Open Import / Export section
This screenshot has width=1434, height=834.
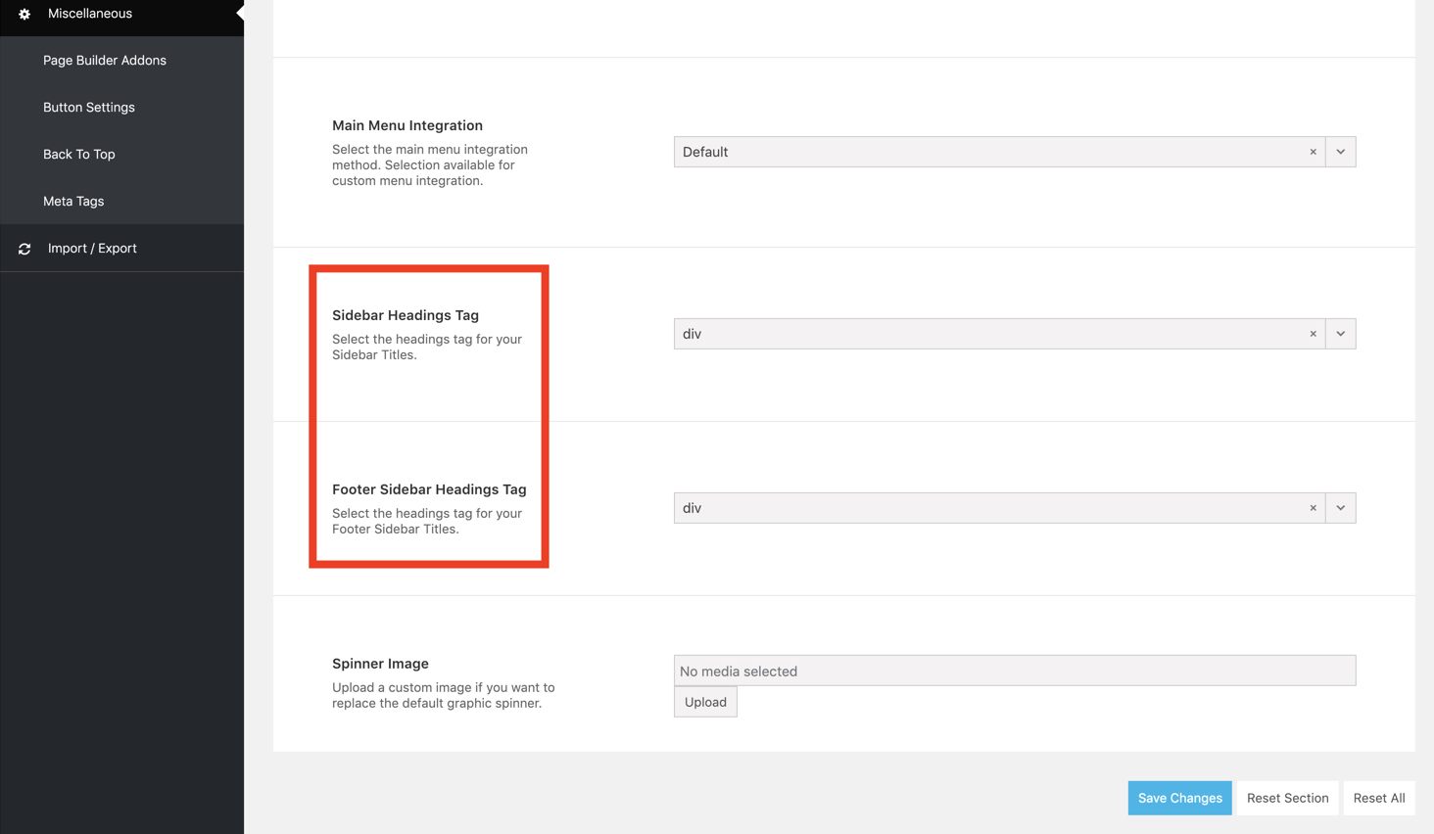click(121, 249)
